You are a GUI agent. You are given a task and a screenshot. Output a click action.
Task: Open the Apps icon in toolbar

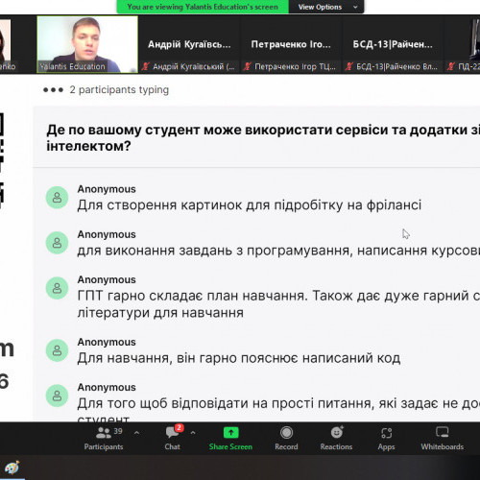[x=386, y=433]
